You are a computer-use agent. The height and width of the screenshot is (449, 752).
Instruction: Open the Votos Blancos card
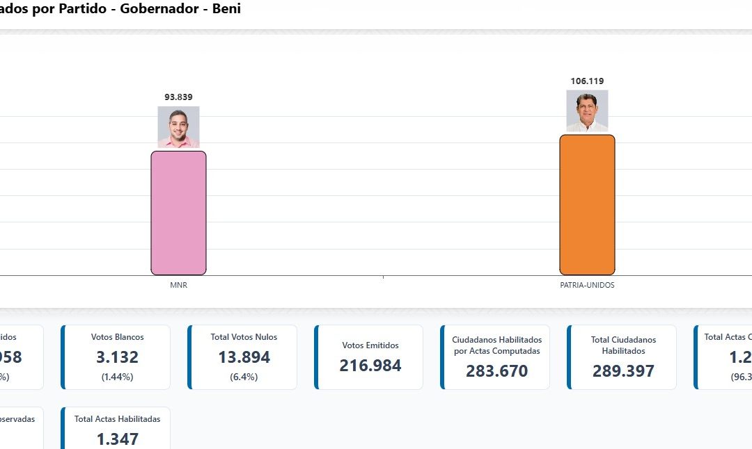point(117,357)
